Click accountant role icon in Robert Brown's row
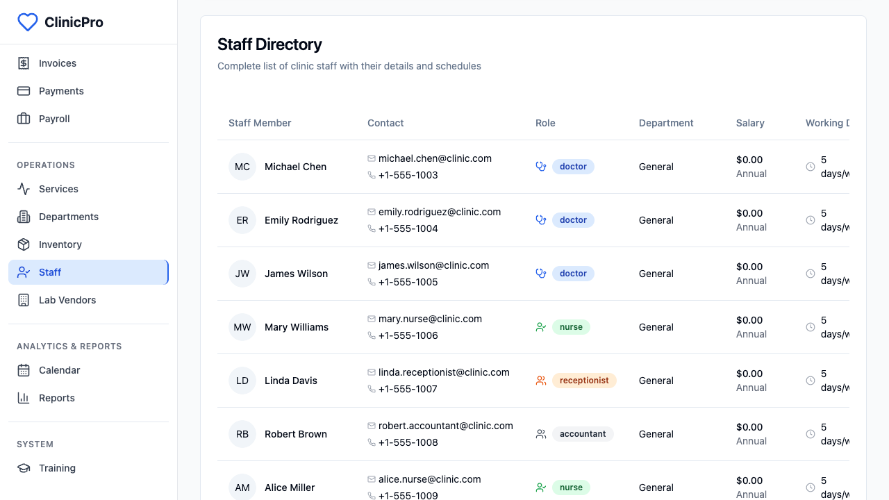Viewport: 889px width, 500px height. (541, 434)
